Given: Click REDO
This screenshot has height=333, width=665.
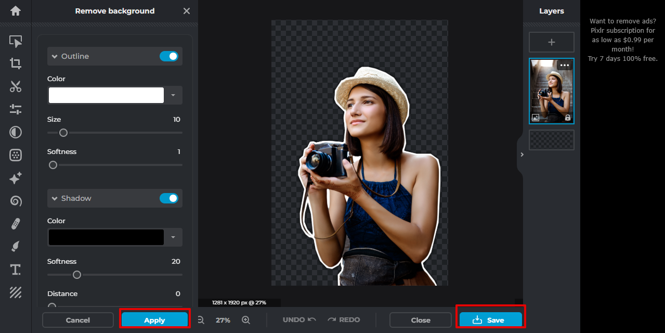Looking at the screenshot, I should point(344,320).
